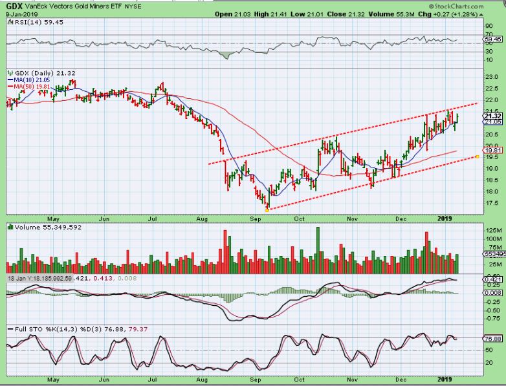The width and height of the screenshot is (506, 386).
Task: Click the Volume 55,349,592 panel label
Action: [x=48, y=228]
